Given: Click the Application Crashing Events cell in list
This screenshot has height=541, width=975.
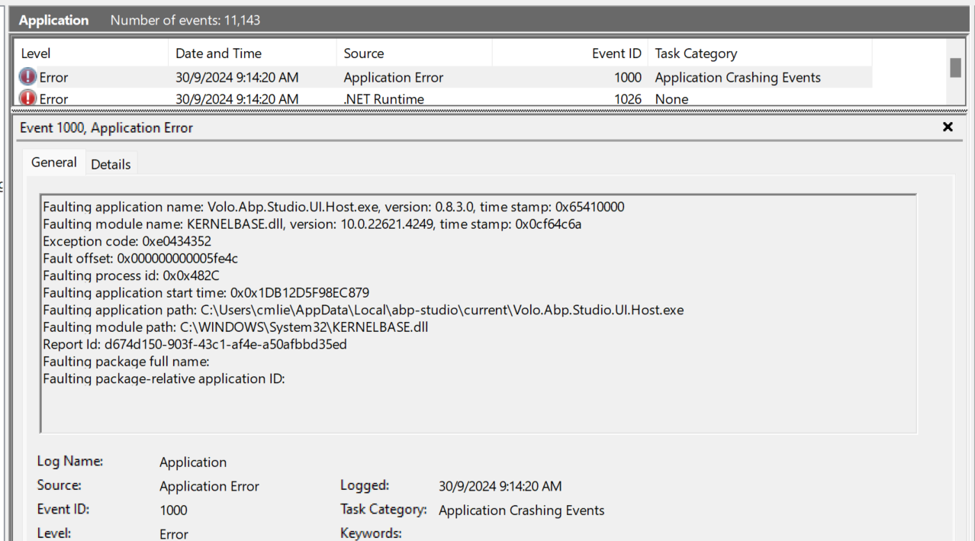Looking at the screenshot, I should point(738,77).
